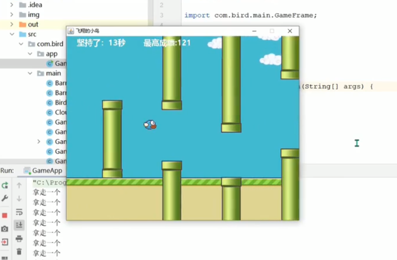The height and width of the screenshot is (260, 397).
Task: Expand the class node with arrow under main
Action: click(39, 141)
